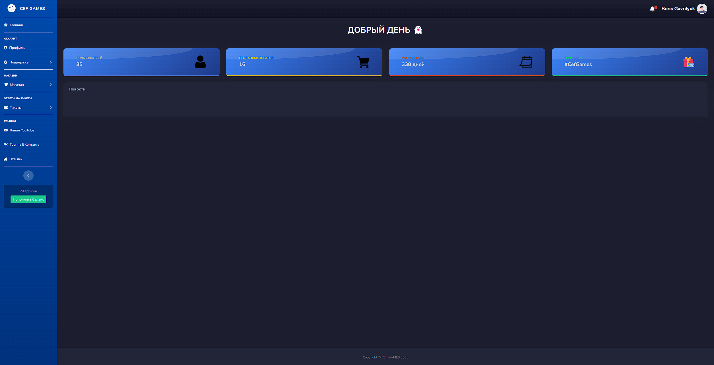Open the user avatar picture
Viewport: 714px width, 365px height.
pos(702,9)
